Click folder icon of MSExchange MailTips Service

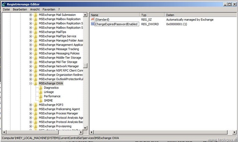pos(36,36)
